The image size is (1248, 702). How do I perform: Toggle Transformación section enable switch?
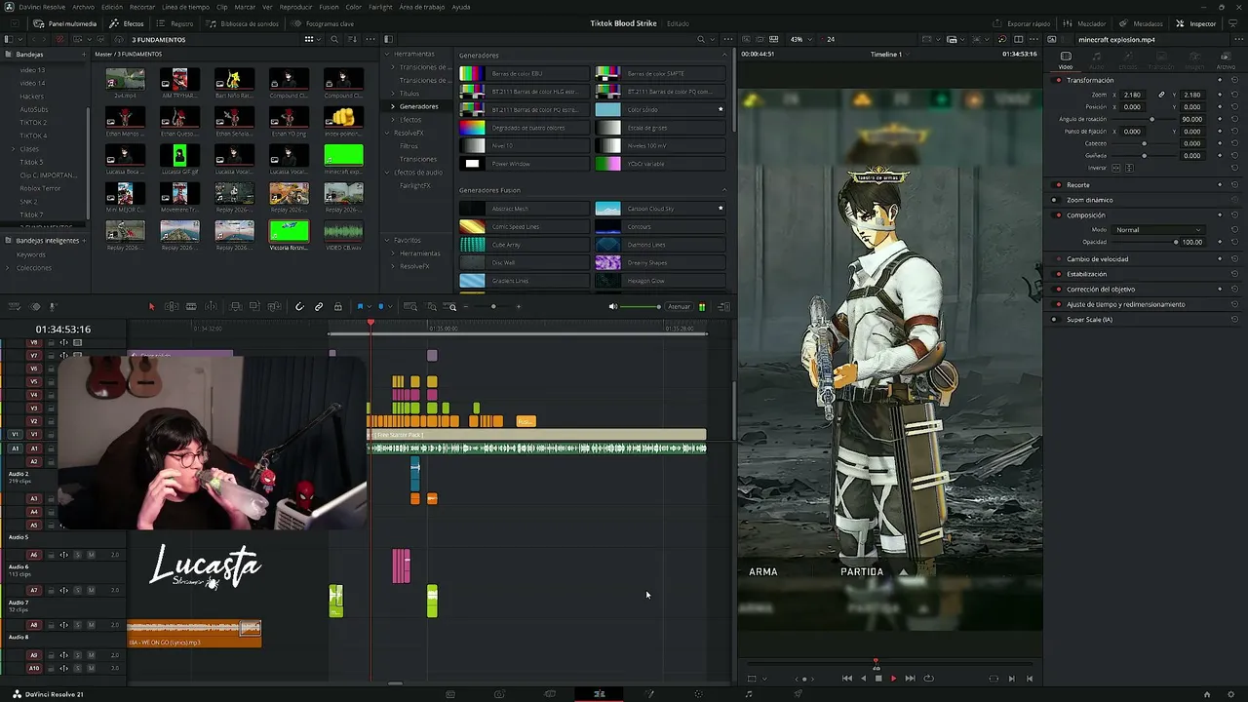pos(1058,80)
